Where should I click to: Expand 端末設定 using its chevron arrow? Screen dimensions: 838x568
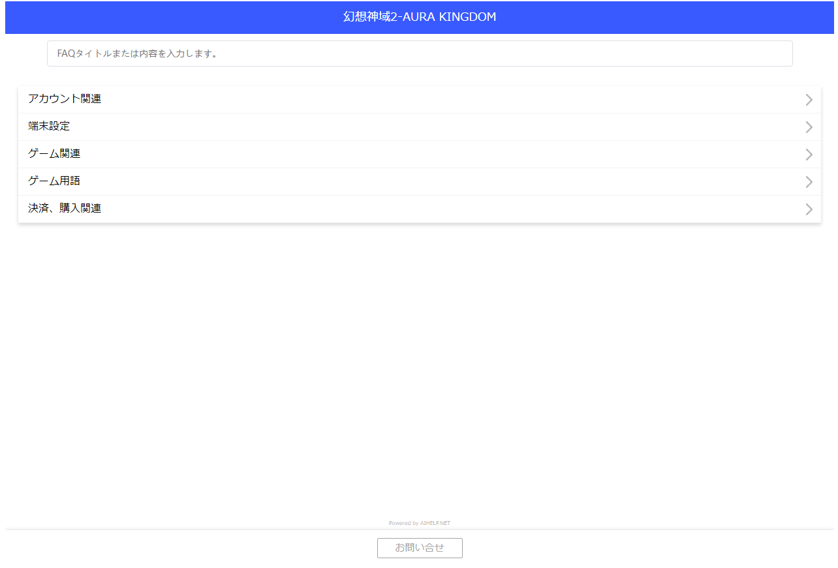(809, 127)
